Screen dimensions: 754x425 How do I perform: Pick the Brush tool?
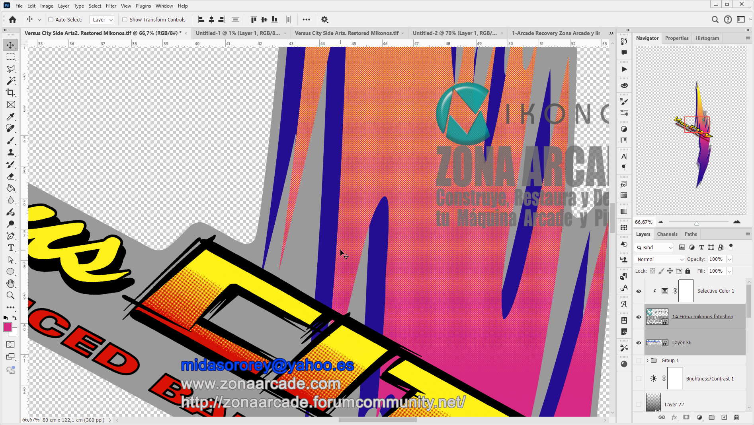coord(11,141)
